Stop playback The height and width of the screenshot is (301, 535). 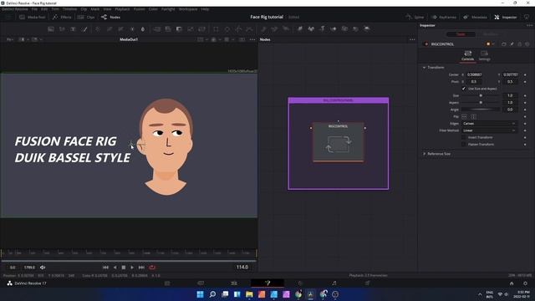coord(124,268)
